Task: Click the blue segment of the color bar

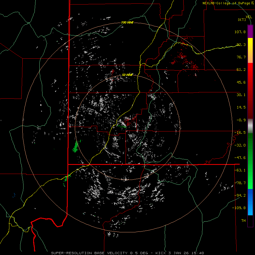Action: pyautogui.click(x=250, y=202)
